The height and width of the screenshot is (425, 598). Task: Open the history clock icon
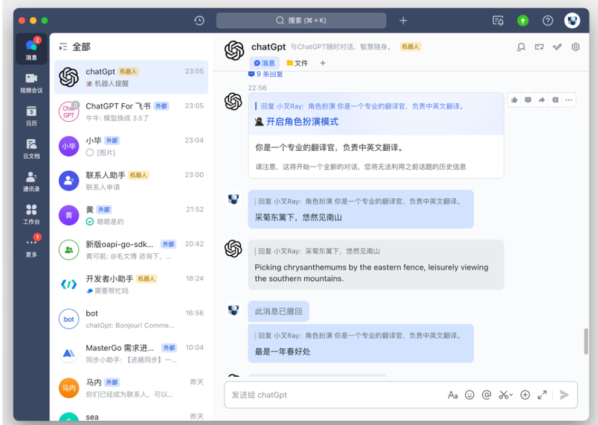pos(199,20)
